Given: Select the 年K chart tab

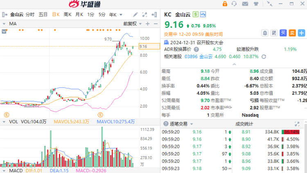Looking at the screenshot, I should [113, 15].
